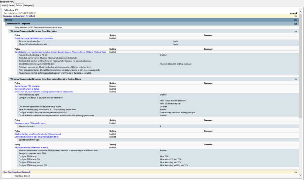Click 'Allow startup key with TPM' value
This screenshot has height=180, width=304.
coord(171,162)
